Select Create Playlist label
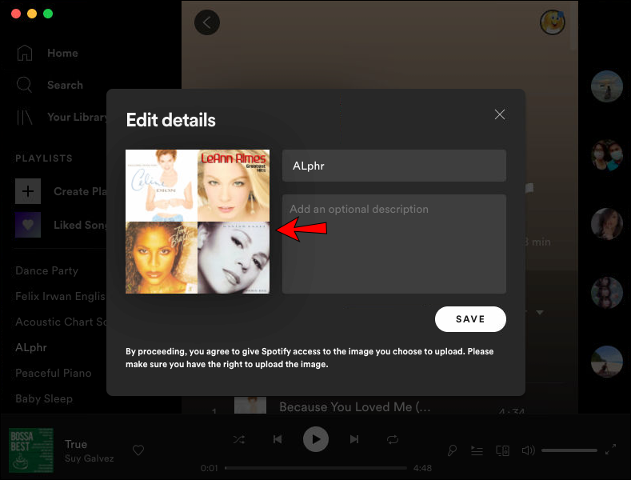 (x=80, y=191)
